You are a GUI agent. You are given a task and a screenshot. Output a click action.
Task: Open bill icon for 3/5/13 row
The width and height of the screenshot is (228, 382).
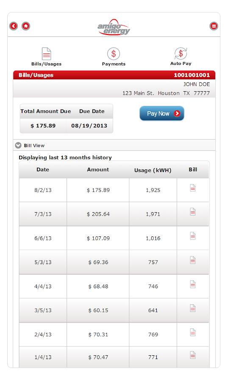click(x=193, y=308)
